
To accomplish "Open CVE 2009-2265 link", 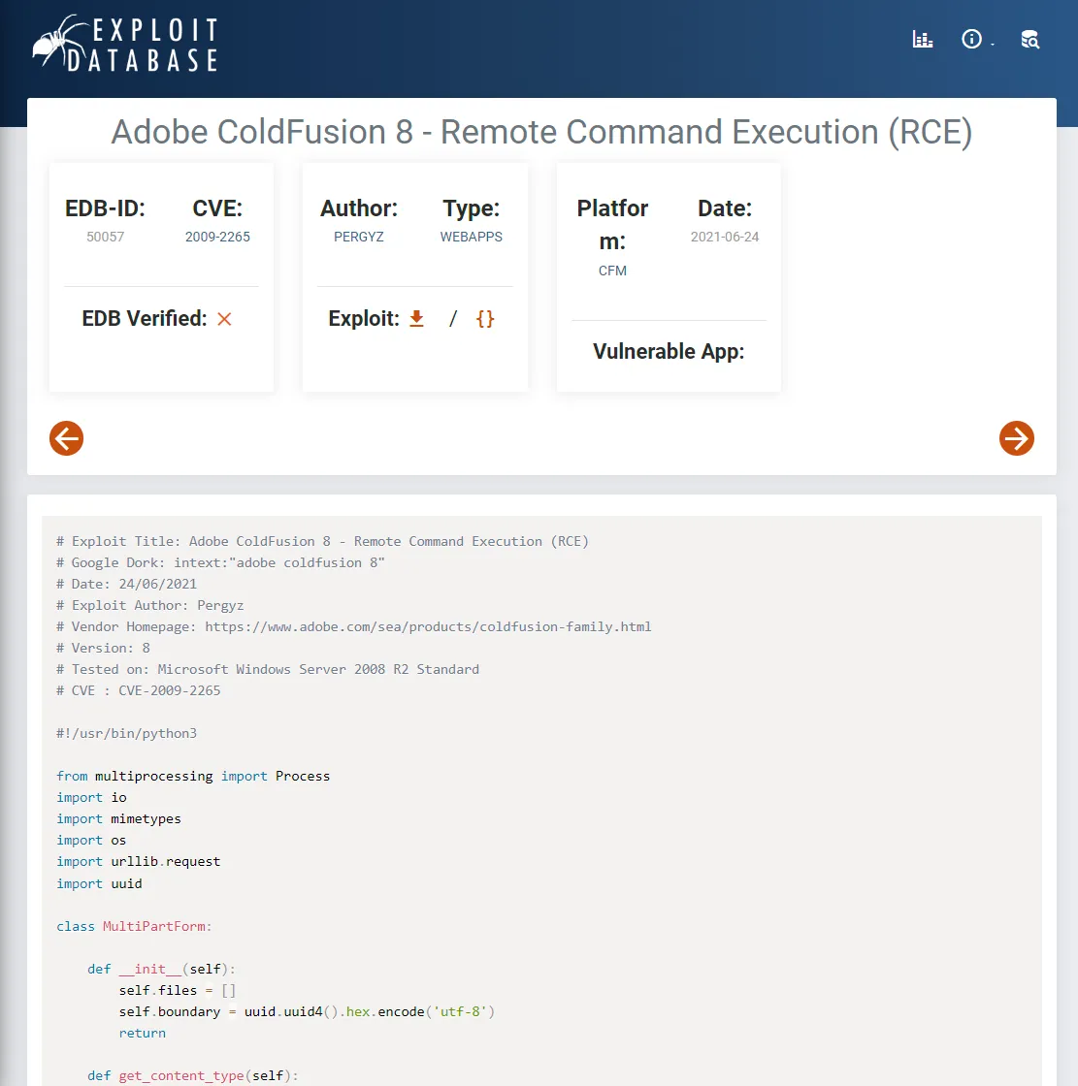I will 217,237.
